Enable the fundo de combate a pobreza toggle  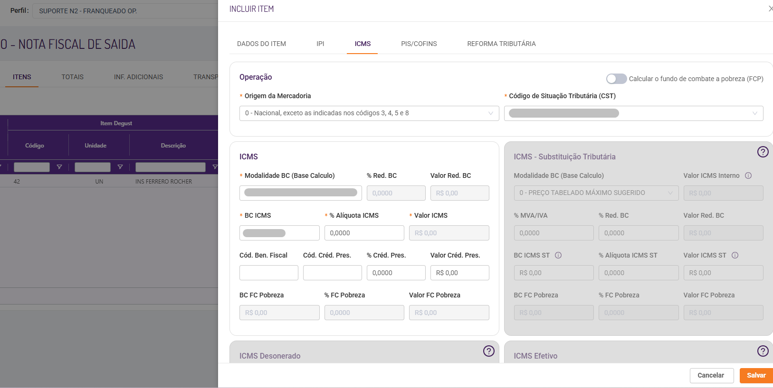pyautogui.click(x=616, y=79)
